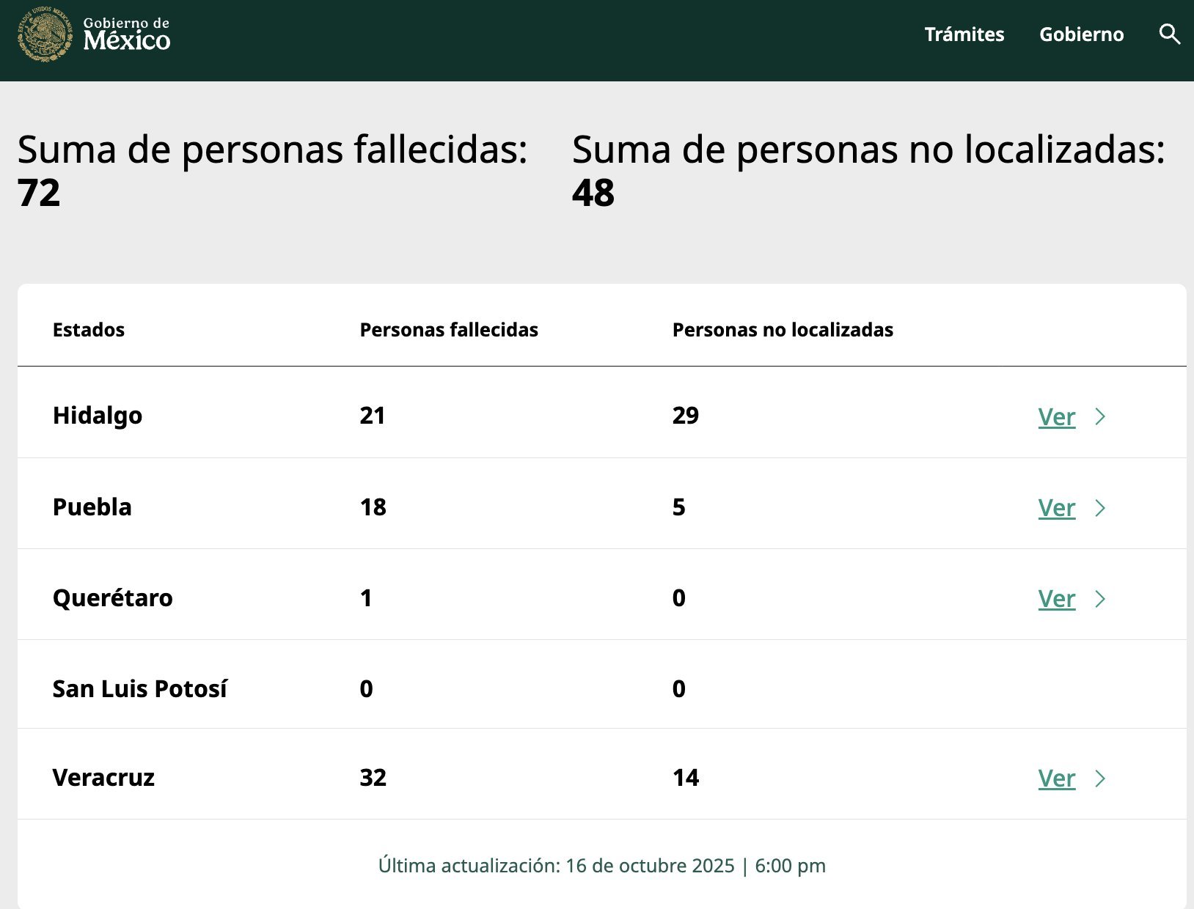Open the Ver link for Hidalgo
The width and height of the screenshot is (1194, 909).
(1056, 417)
